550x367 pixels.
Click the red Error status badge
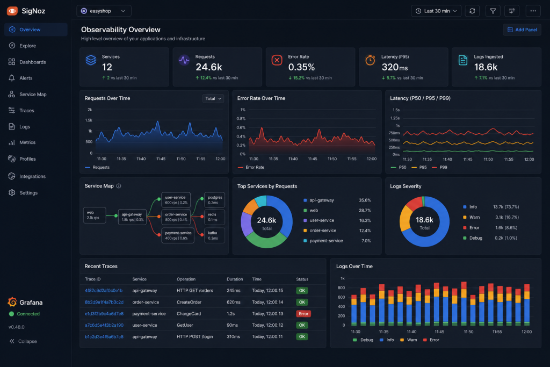click(303, 314)
